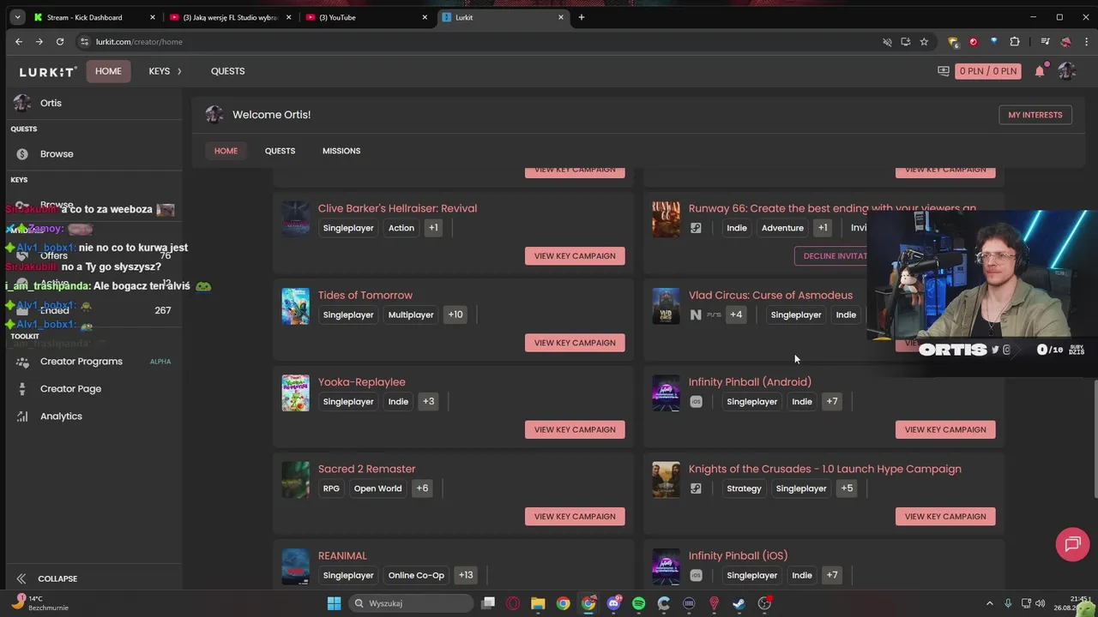
Task: Expand the +3 tags on Yooka-Replaylee
Action: point(428,401)
